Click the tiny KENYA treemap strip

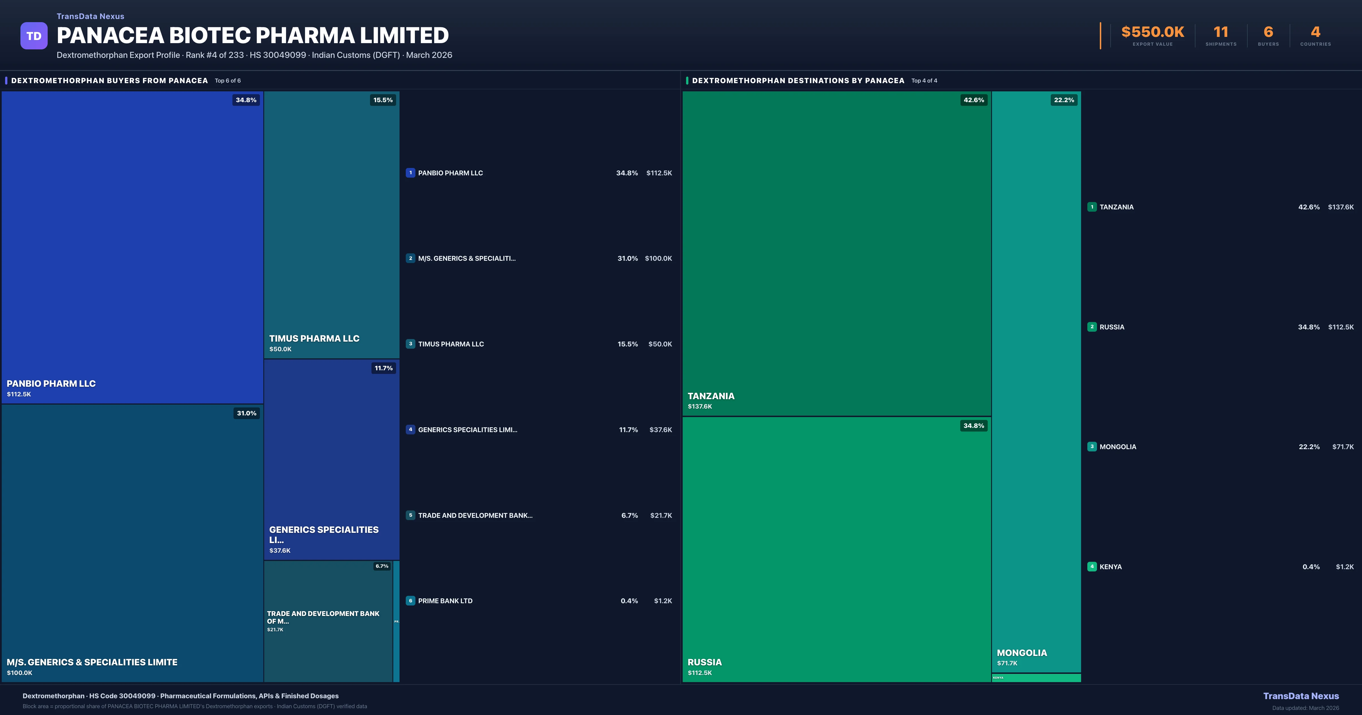[x=1036, y=678]
